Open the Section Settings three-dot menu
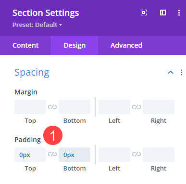Screen dimensions: 186x184 click(179, 13)
